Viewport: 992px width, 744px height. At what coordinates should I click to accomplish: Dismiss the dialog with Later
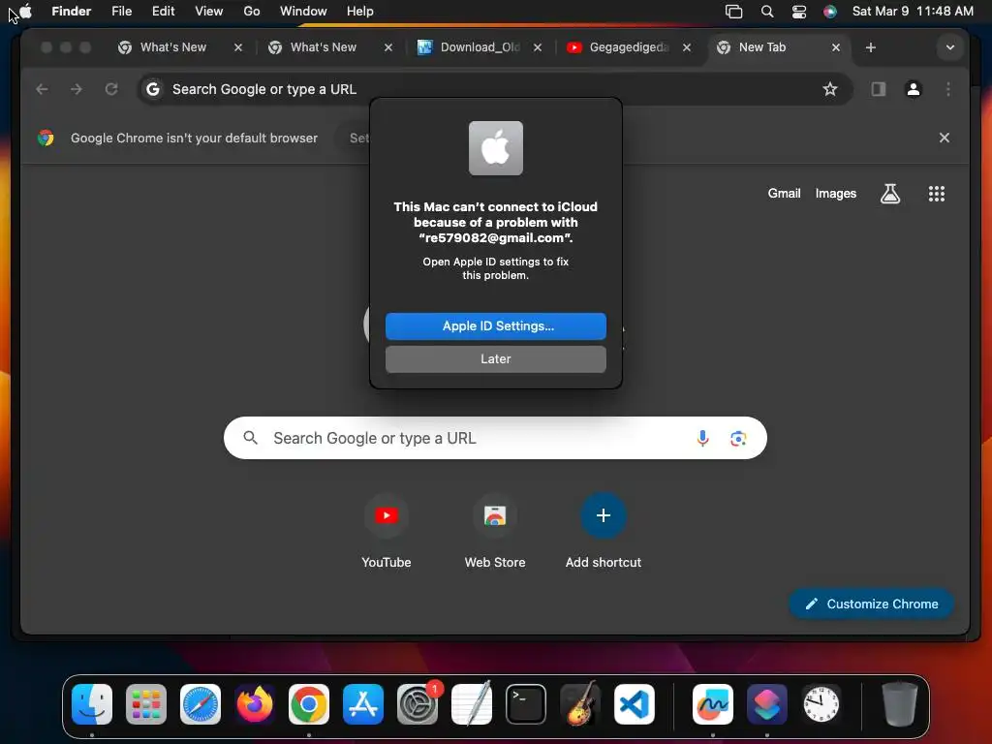tap(495, 358)
